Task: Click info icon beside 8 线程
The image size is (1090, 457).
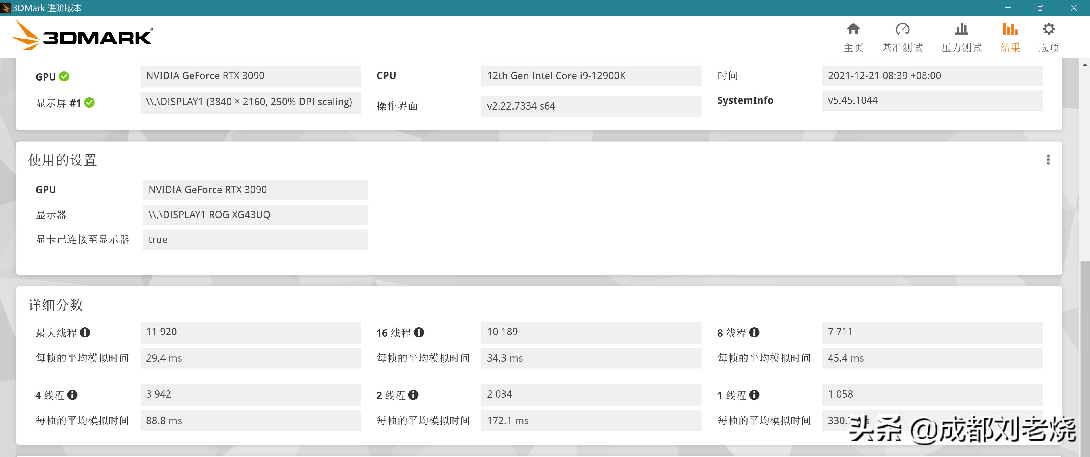Action: 754,332
